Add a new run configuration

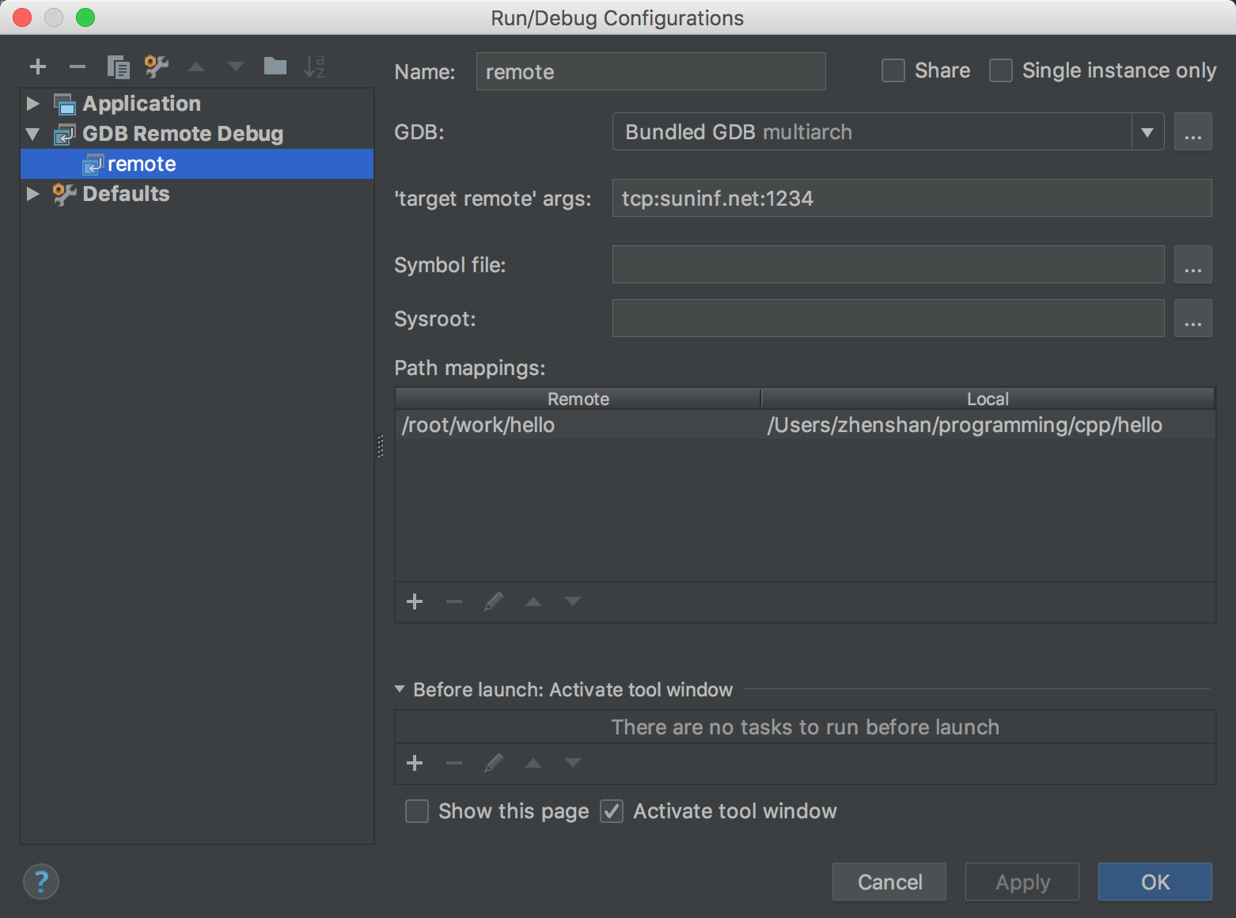click(x=37, y=66)
